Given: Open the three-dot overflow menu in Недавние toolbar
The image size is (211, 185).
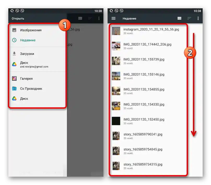Looking at the screenshot, I should [x=198, y=18].
